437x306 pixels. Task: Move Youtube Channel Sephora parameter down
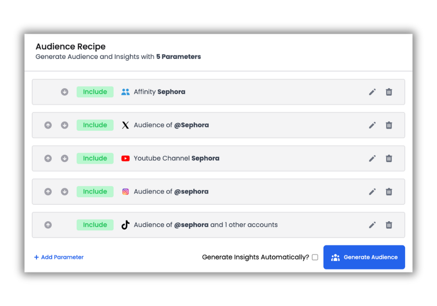pyautogui.click(x=65, y=158)
